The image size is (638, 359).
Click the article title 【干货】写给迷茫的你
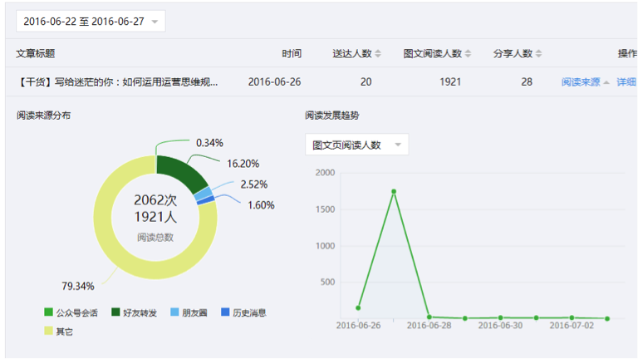(x=117, y=81)
